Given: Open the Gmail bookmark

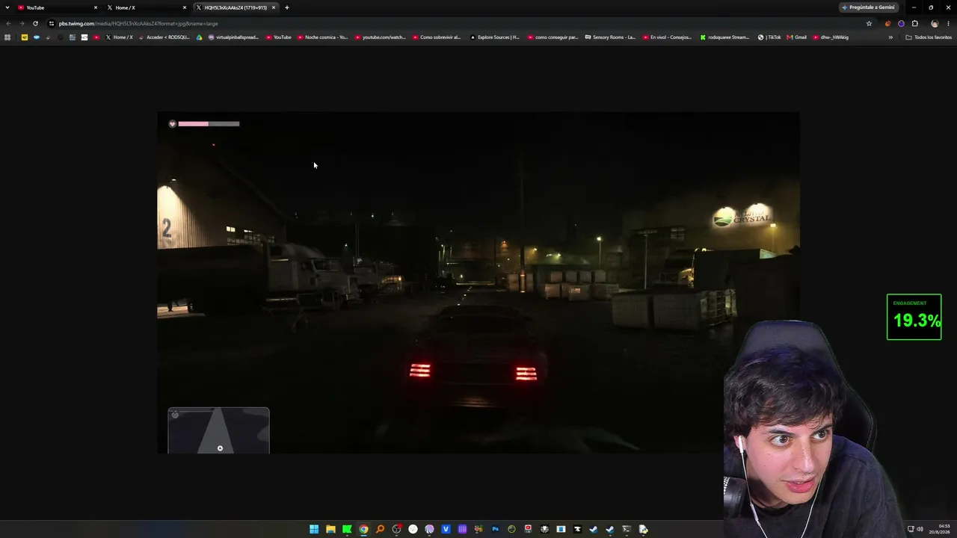Looking at the screenshot, I should tap(797, 37).
